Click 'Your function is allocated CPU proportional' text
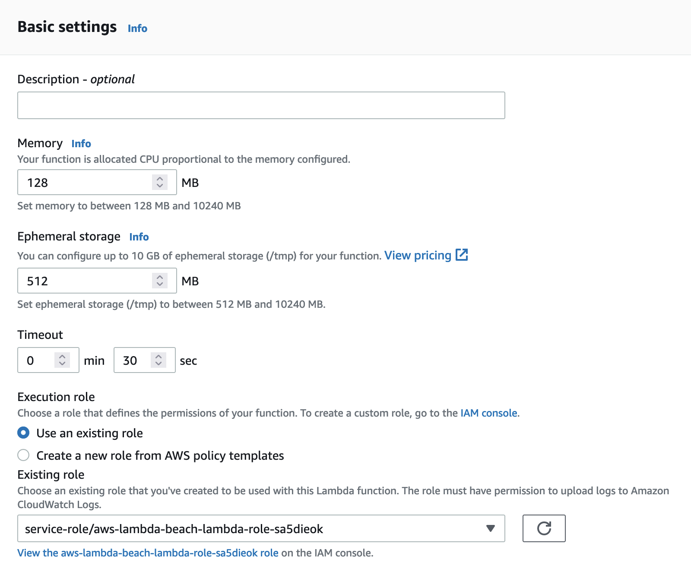This screenshot has width=691, height=575. pos(184,159)
